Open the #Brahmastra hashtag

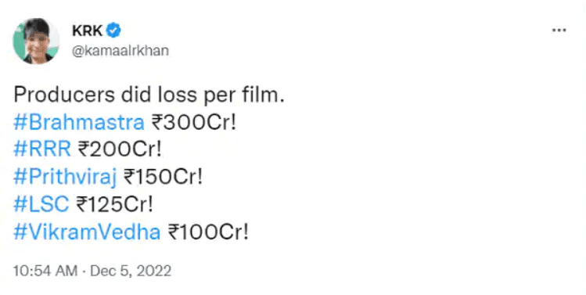coord(79,122)
